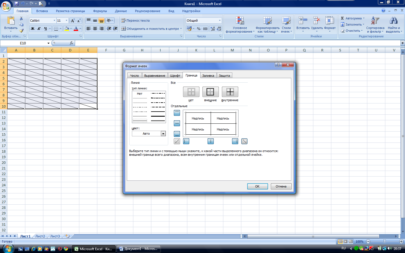Expand the Name Box dropdown arrow

point(48,43)
